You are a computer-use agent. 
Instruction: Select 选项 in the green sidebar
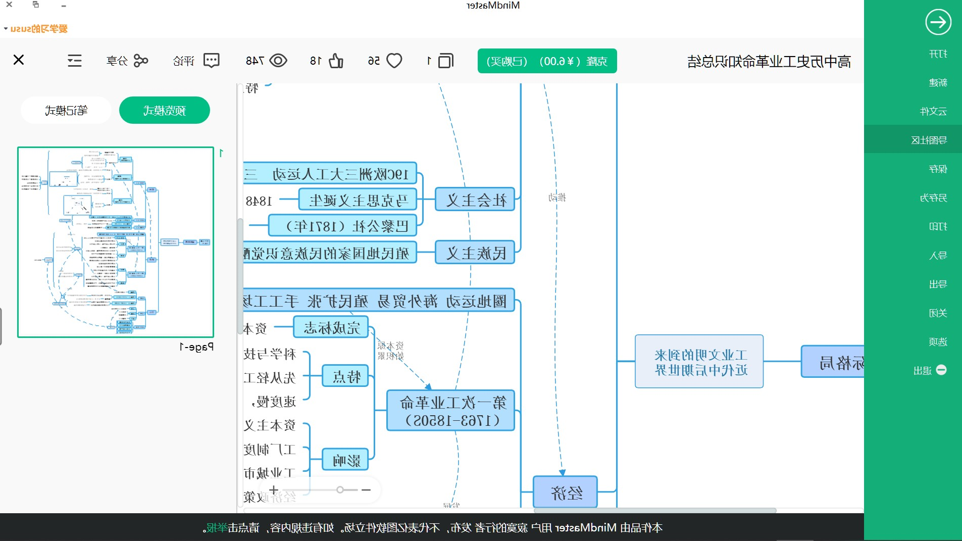tap(938, 341)
